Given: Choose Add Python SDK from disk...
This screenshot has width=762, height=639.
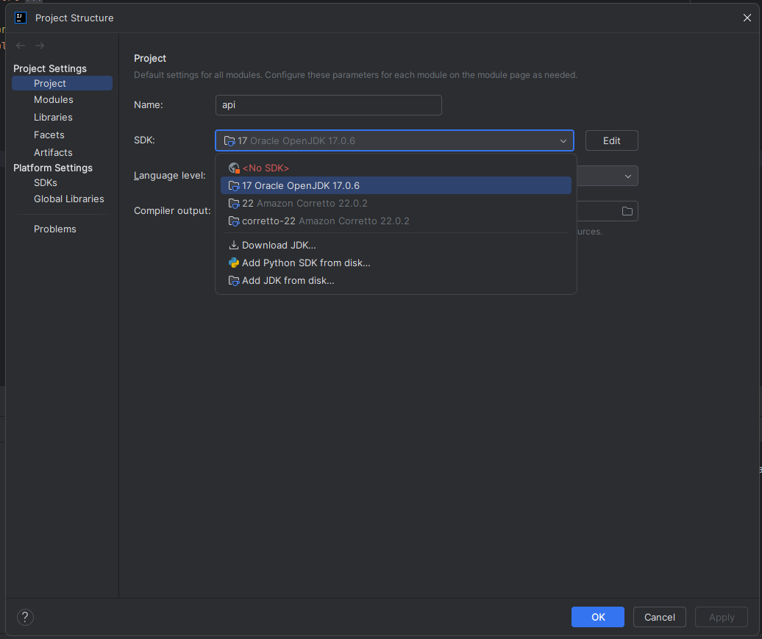Looking at the screenshot, I should pyautogui.click(x=396, y=263).
